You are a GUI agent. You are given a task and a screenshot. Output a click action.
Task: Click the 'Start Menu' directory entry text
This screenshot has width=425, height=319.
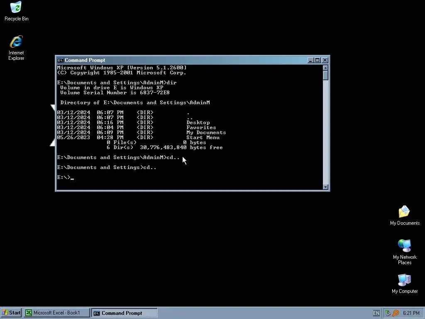[x=203, y=137]
